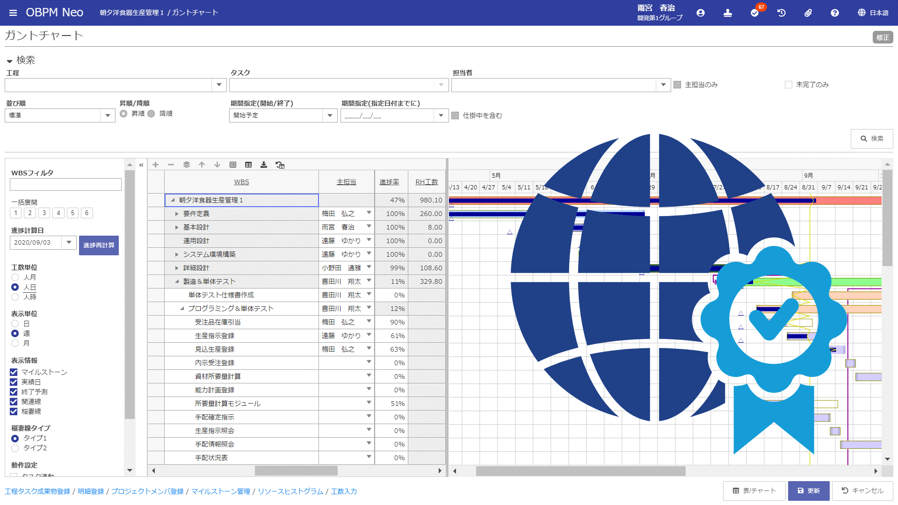898x505 pixels.
Task: Uncheck the マイルストーン checkbox
Action: [x=14, y=372]
